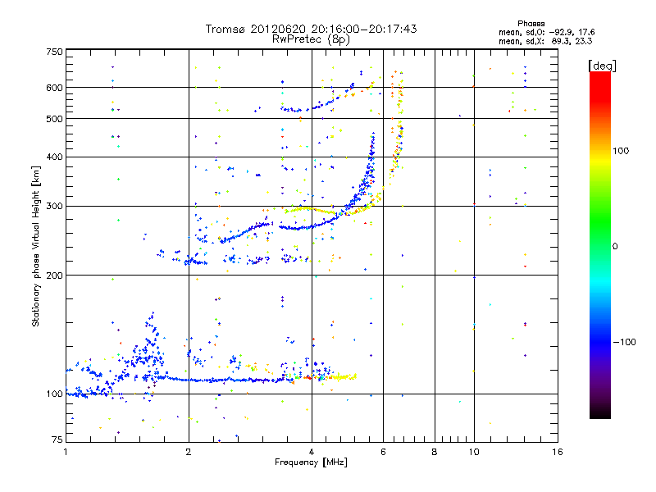The height and width of the screenshot is (492, 656).
Task: Click the x-axis tick label '8'
Action: tap(435, 452)
